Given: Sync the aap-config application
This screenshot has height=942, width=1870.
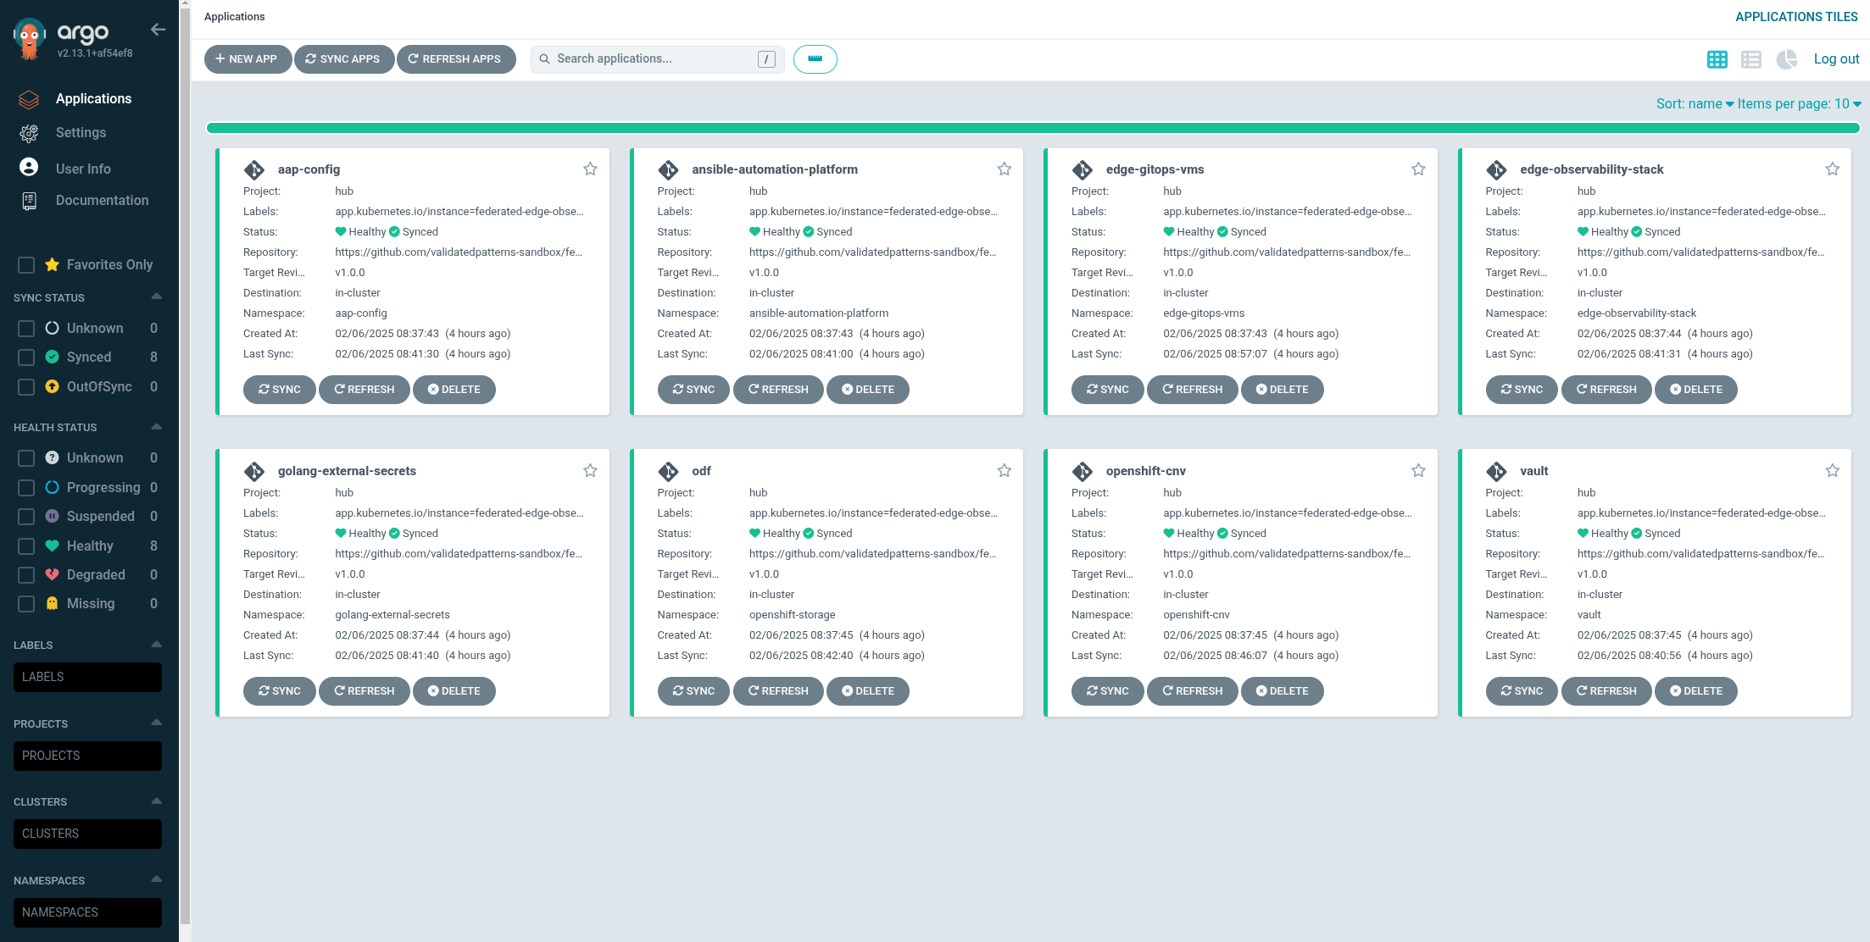Looking at the screenshot, I should (x=279, y=390).
